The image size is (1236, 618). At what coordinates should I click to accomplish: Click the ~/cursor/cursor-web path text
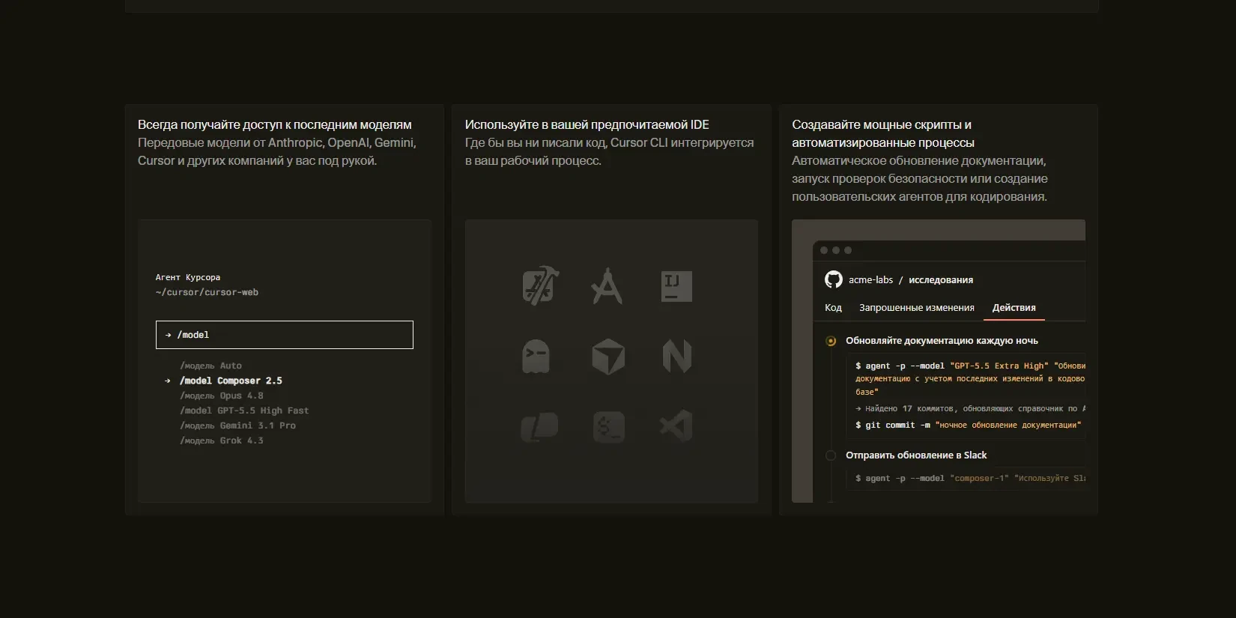[207, 292]
